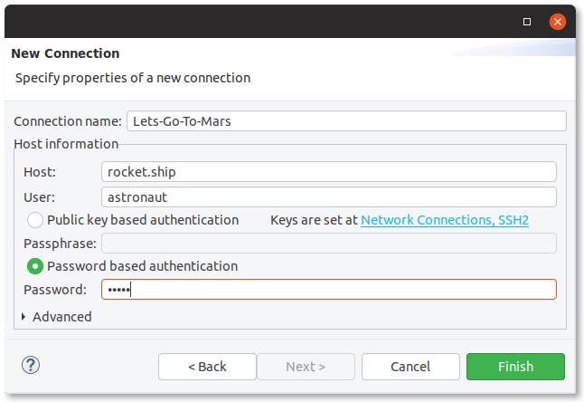
Task: Click the disabled Passphrase field
Action: (328, 243)
